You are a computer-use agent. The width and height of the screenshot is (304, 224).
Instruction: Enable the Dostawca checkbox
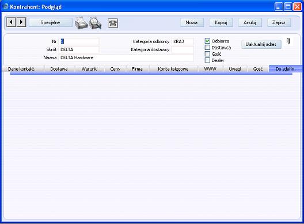[x=207, y=48]
